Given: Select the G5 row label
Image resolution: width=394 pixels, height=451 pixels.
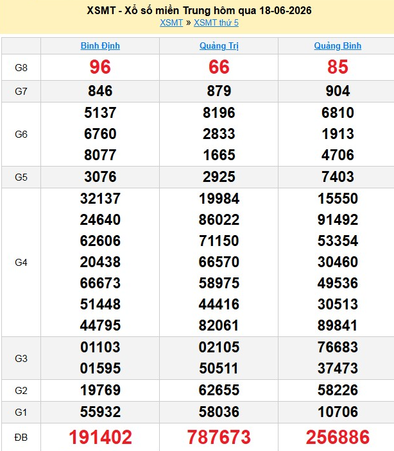Looking at the screenshot, I should (21, 177).
